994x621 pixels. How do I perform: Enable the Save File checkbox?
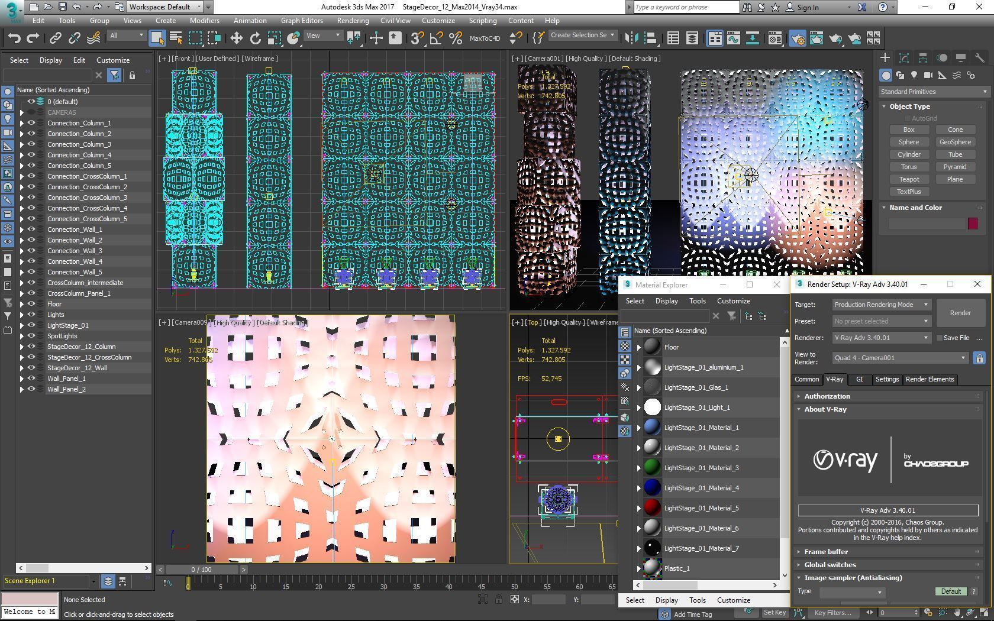pyautogui.click(x=939, y=338)
